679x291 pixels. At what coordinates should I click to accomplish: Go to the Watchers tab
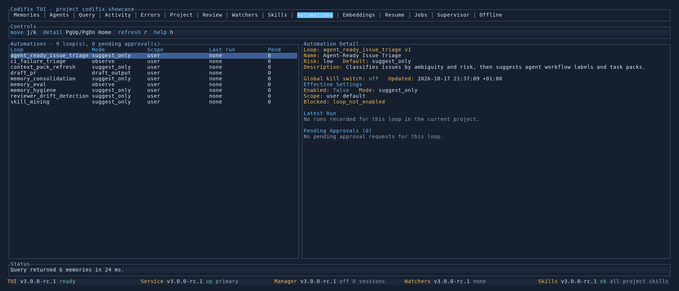[245, 15]
